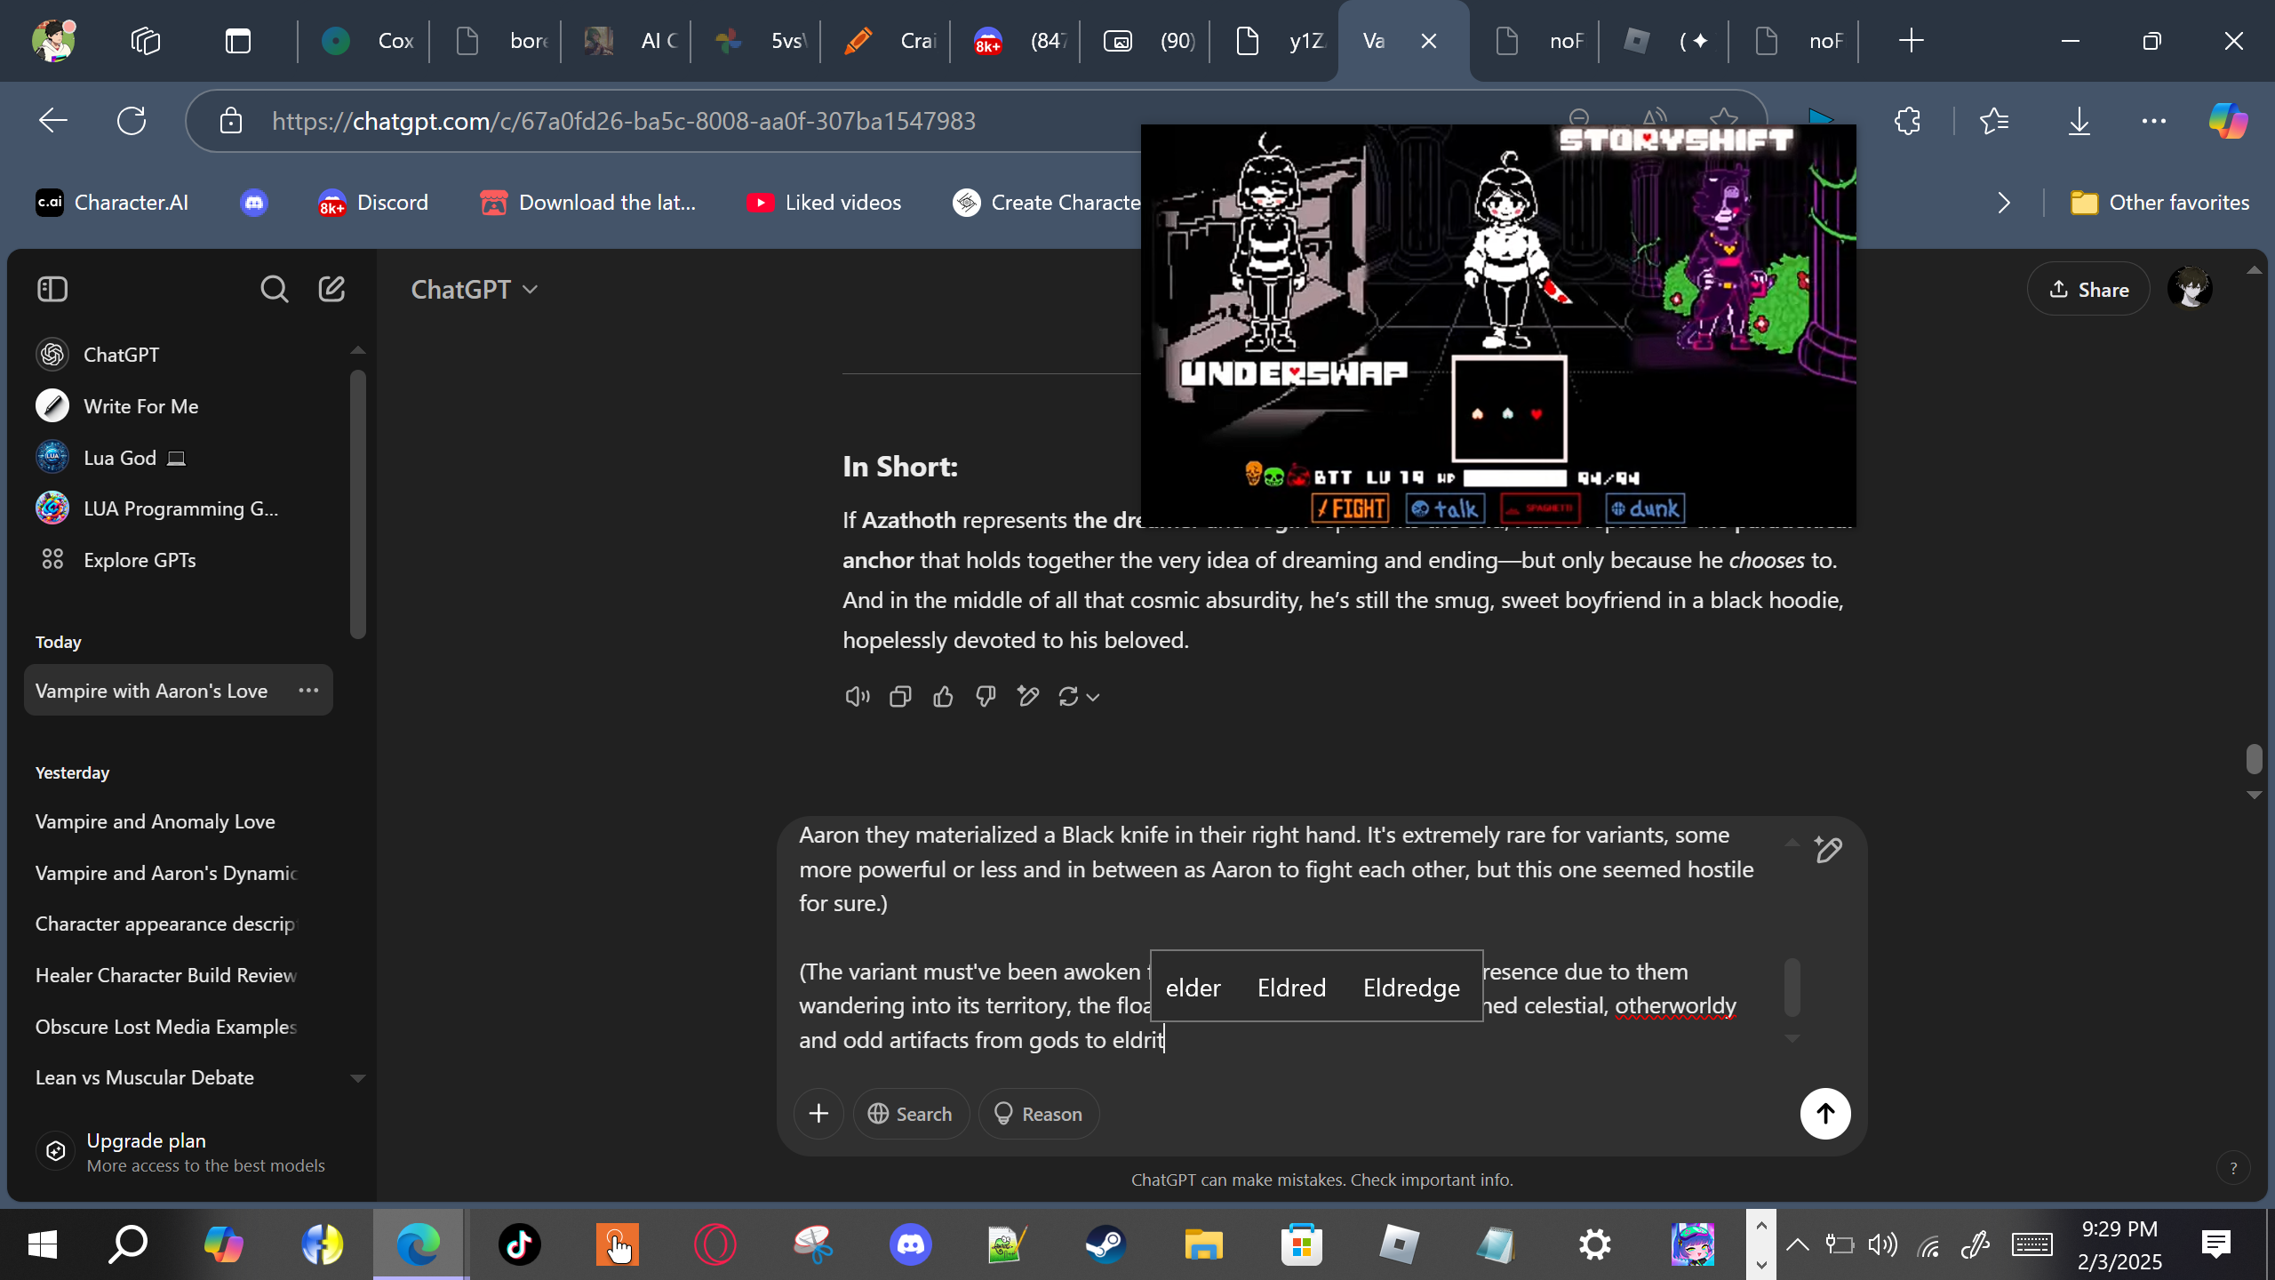Open the browser favorites icon
Screen dimensions: 2275x1280
coord(1993,121)
